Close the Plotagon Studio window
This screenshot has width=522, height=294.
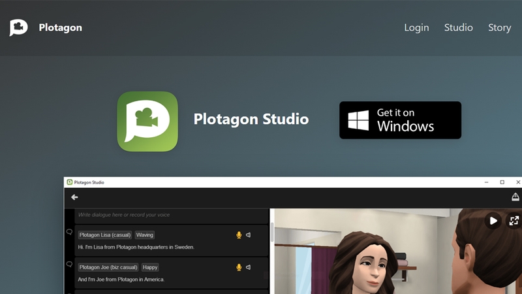[517, 182]
